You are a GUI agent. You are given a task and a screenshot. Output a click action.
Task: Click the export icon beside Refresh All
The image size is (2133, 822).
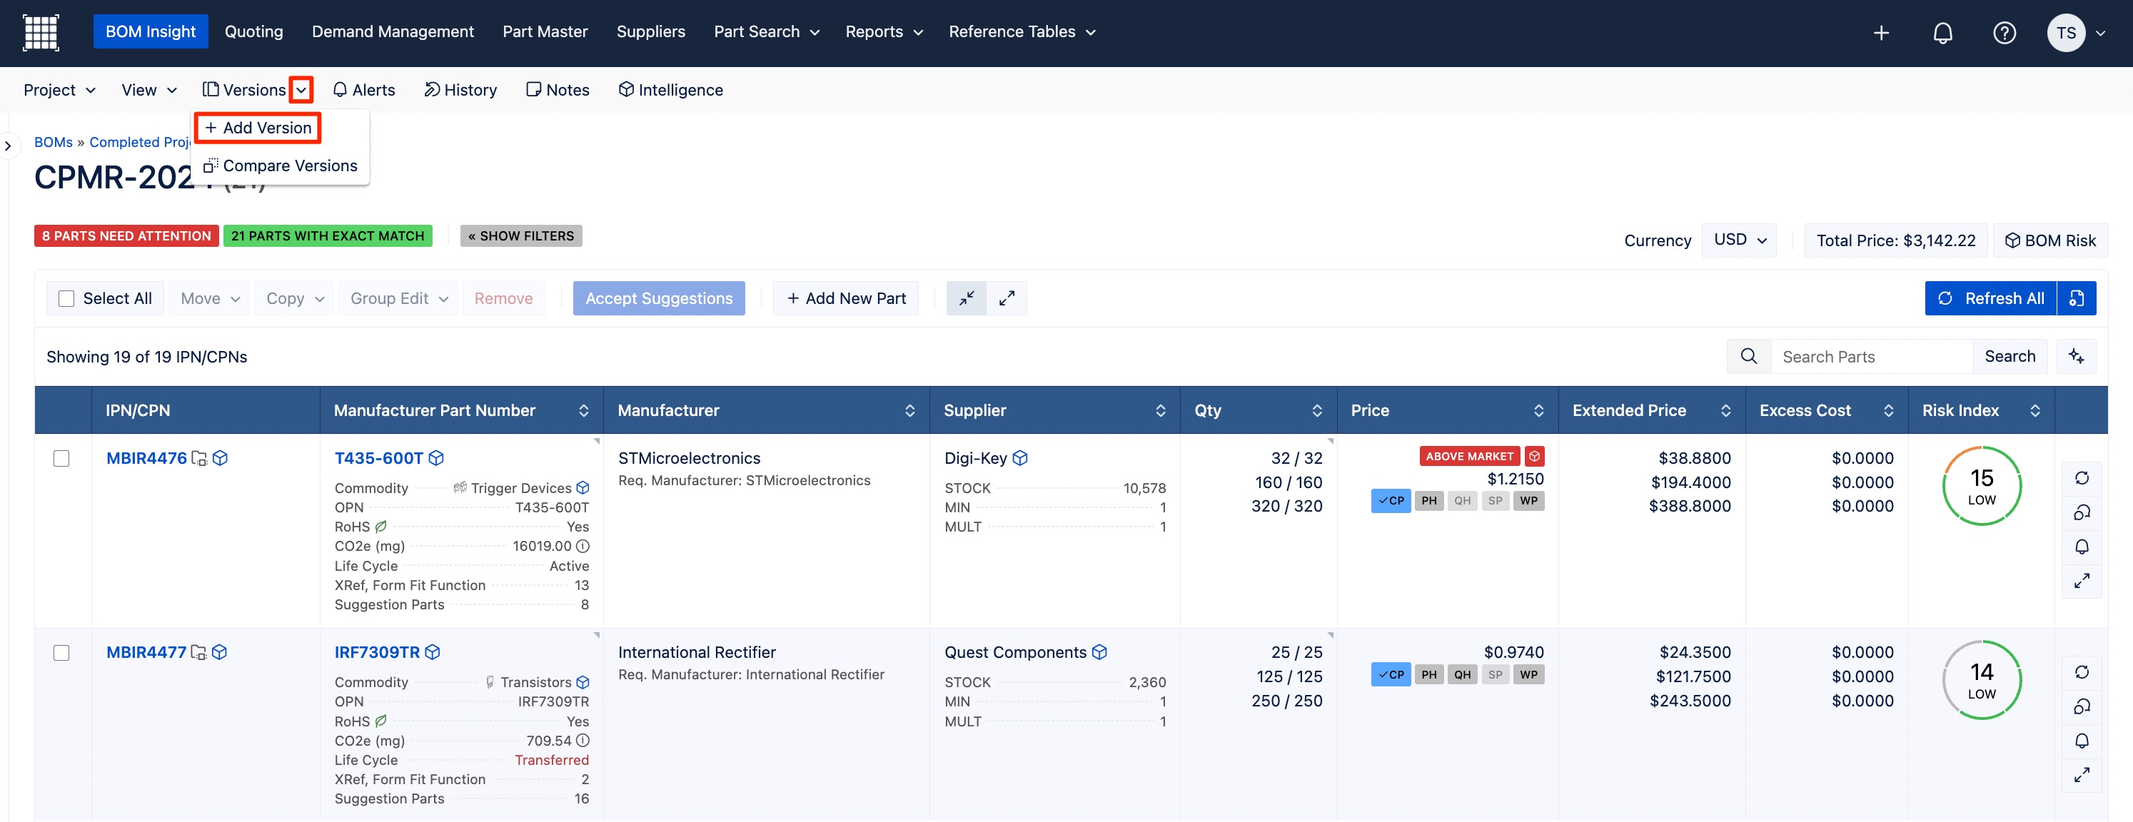(2076, 299)
